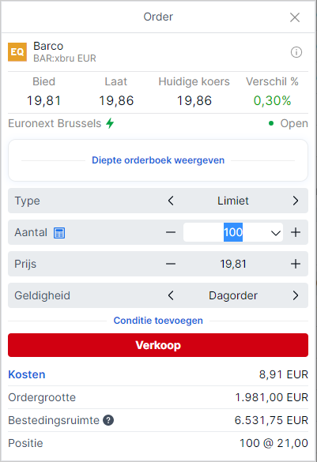Select the next Geldigheid option after Dagorder
Viewport: 317px width, 462px height.
click(296, 295)
